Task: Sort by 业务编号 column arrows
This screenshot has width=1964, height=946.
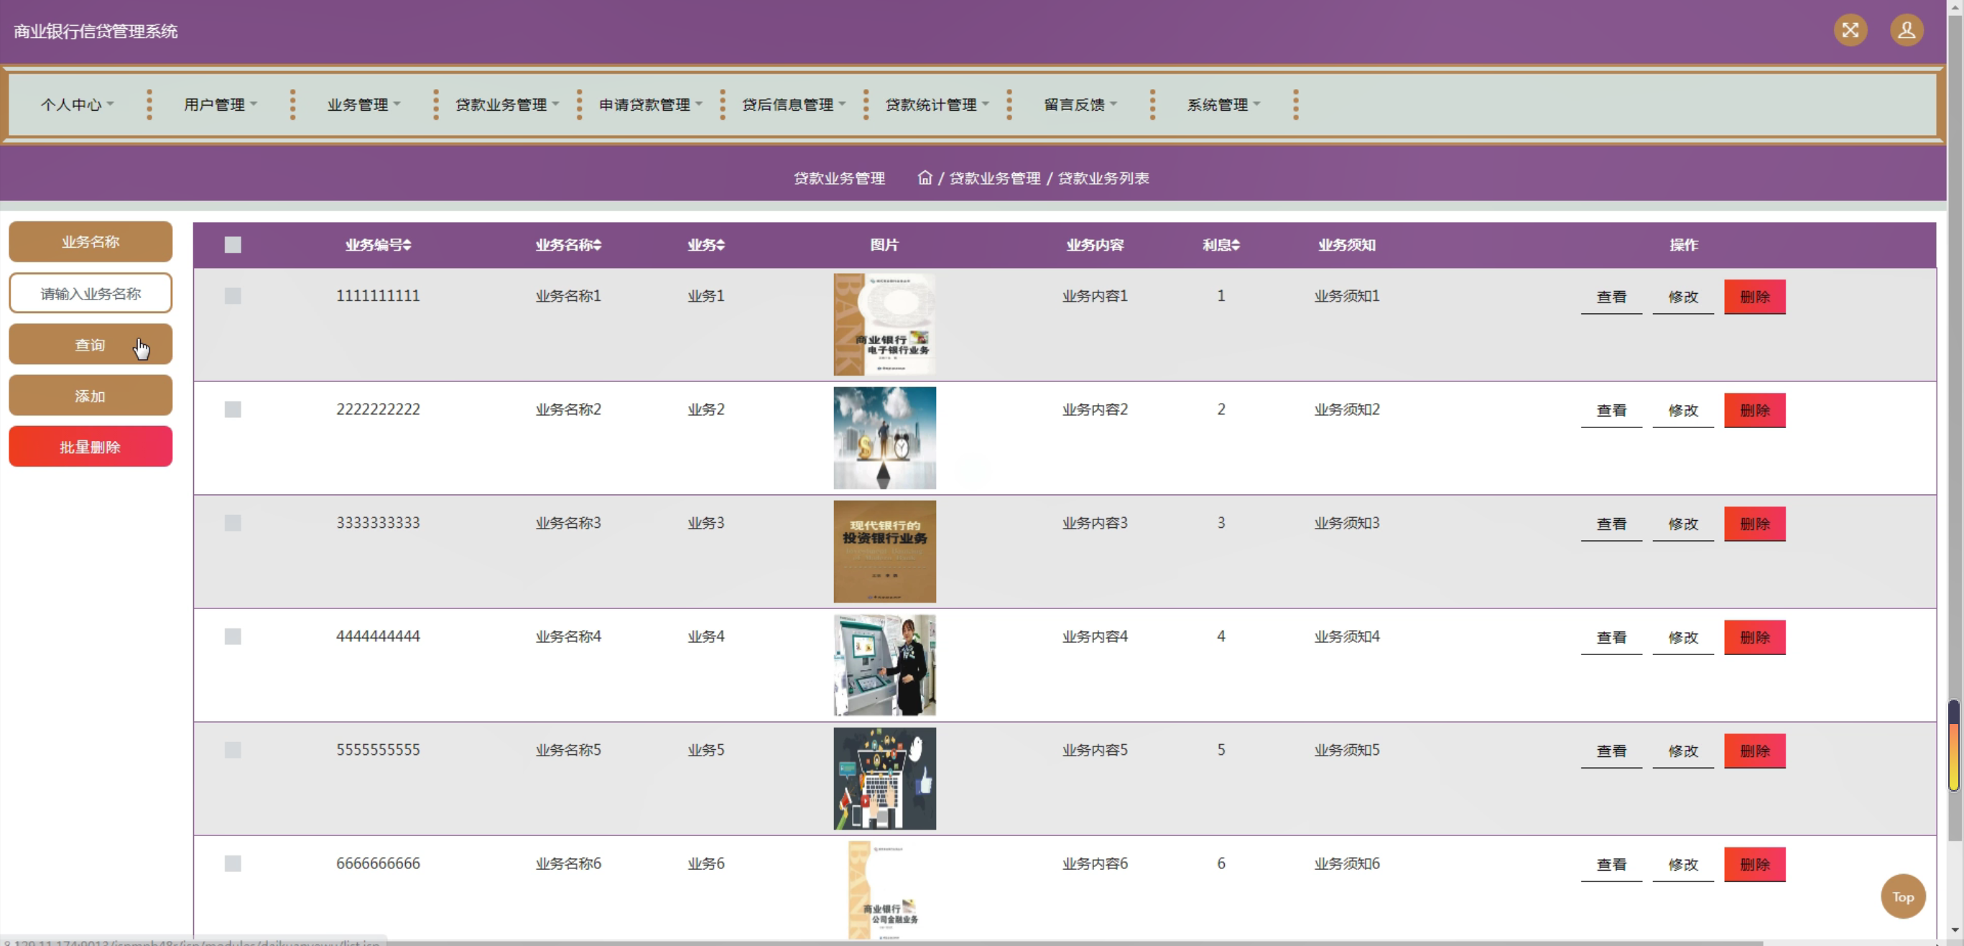Action: (407, 245)
